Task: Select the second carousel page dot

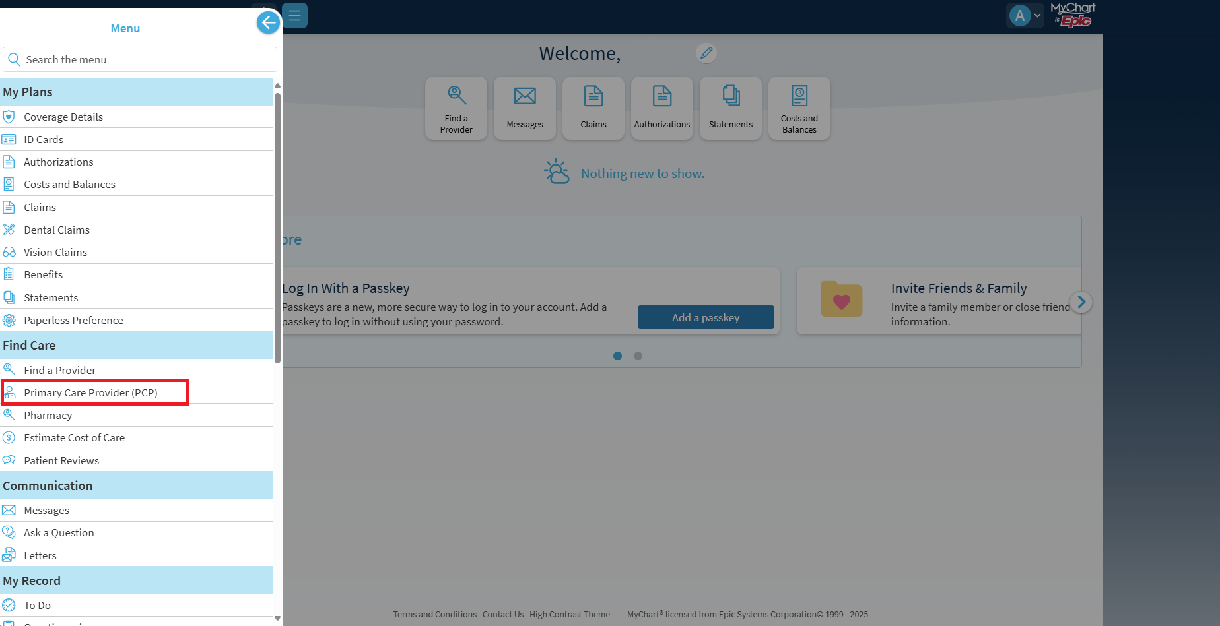Action: (638, 356)
